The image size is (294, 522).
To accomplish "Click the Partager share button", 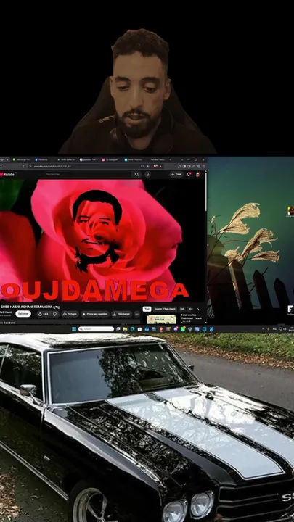I will point(70,314).
